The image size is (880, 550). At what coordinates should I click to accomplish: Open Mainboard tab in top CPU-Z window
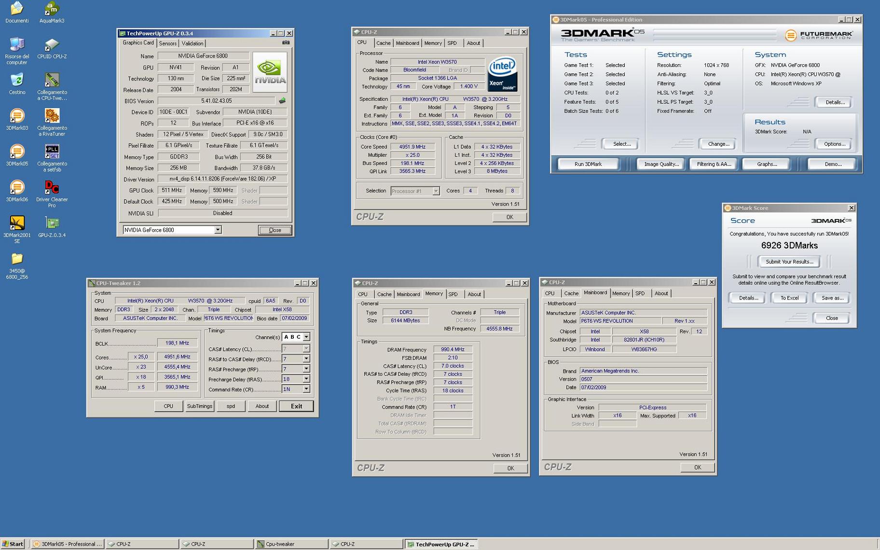click(x=407, y=43)
